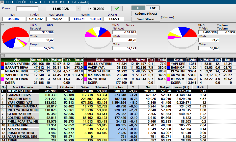The width and height of the screenshot is (236, 142).
Task: Sort main table by Satim column
Action: 85,87
